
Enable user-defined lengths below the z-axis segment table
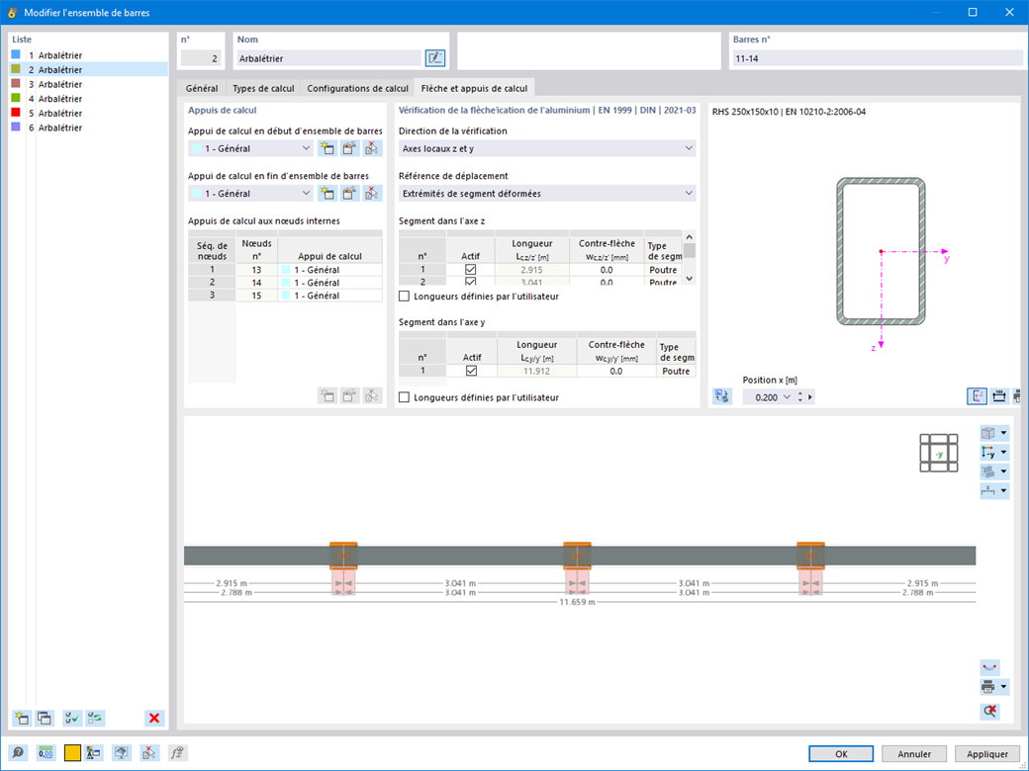(405, 297)
